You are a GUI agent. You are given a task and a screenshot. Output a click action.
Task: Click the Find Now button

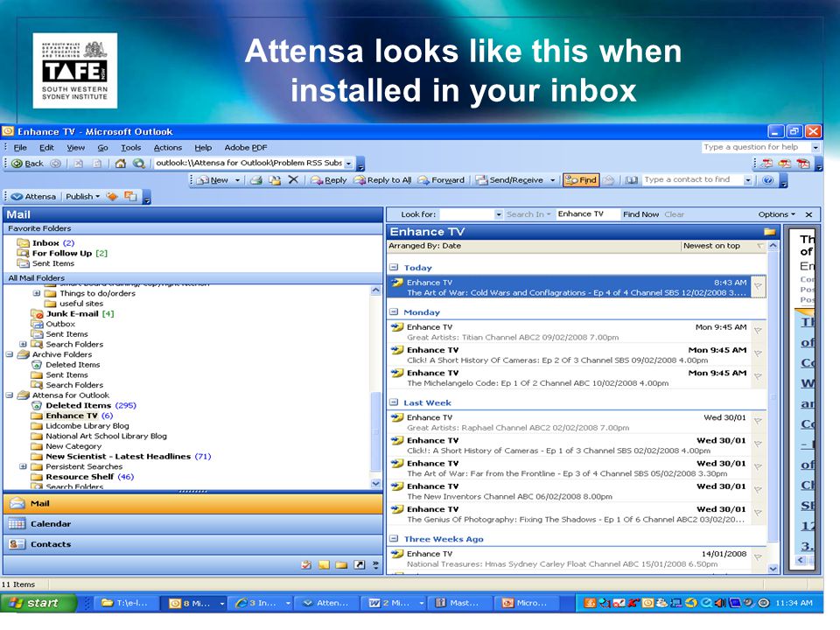(x=640, y=214)
